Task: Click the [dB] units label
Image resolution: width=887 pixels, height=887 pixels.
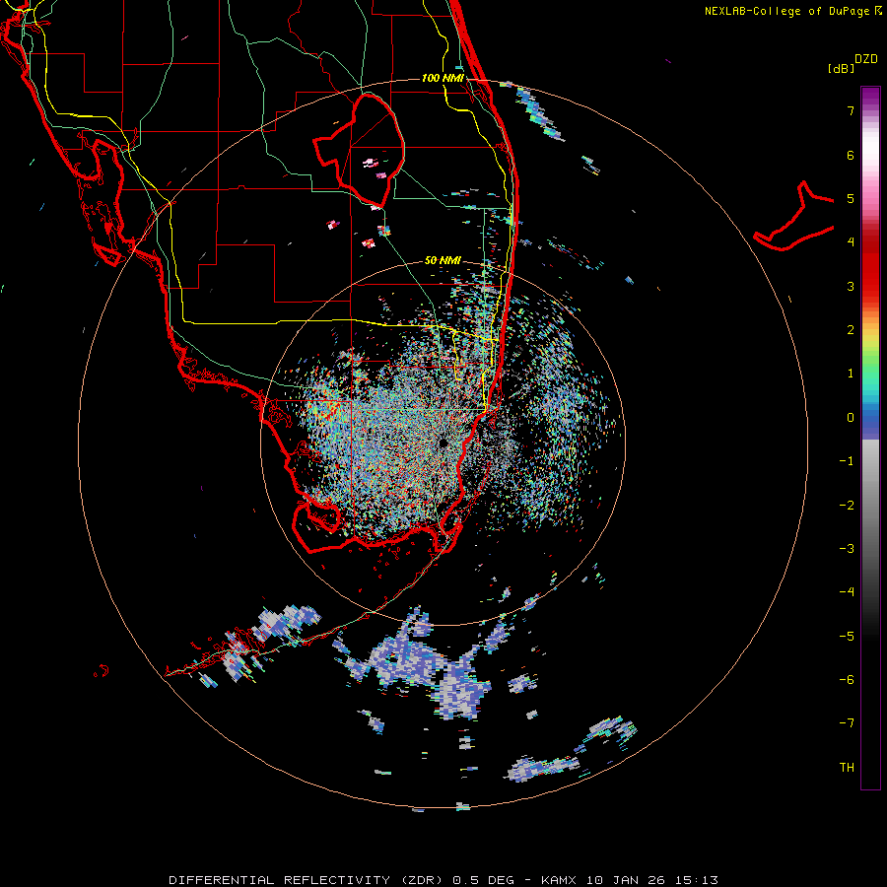Action: point(841,69)
